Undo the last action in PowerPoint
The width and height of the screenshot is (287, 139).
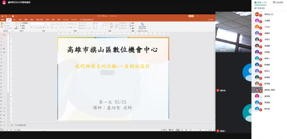pyautogui.click(x=6, y=16)
